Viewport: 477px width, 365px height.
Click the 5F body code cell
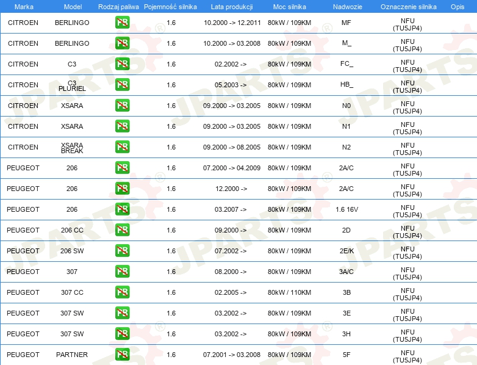tap(346, 355)
